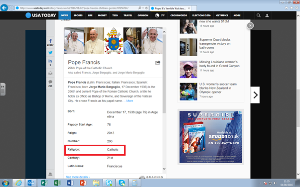
Task: Click the search magnifier in navigation bar
Action: click(x=259, y=15)
